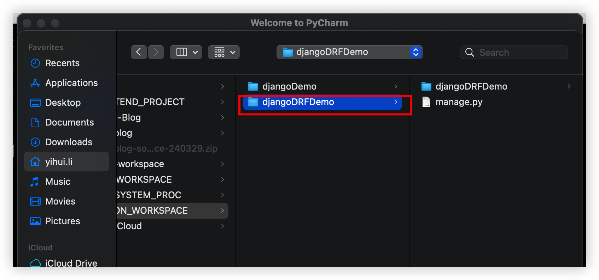Expand the TEND_PROJECT folder chevron
The width and height of the screenshot is (599, 280).
pos(222,102)
